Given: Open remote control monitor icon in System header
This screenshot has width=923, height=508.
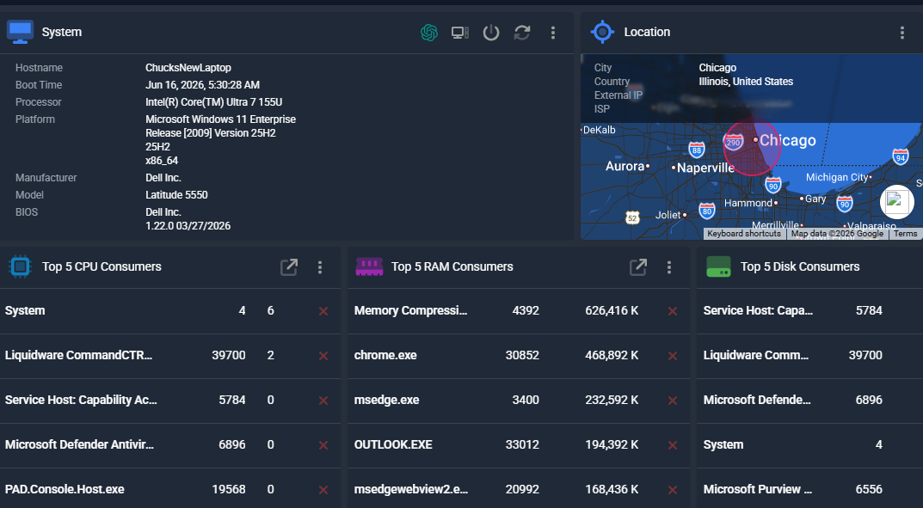Looking at the screenshot, I should (x=459, y=33).
